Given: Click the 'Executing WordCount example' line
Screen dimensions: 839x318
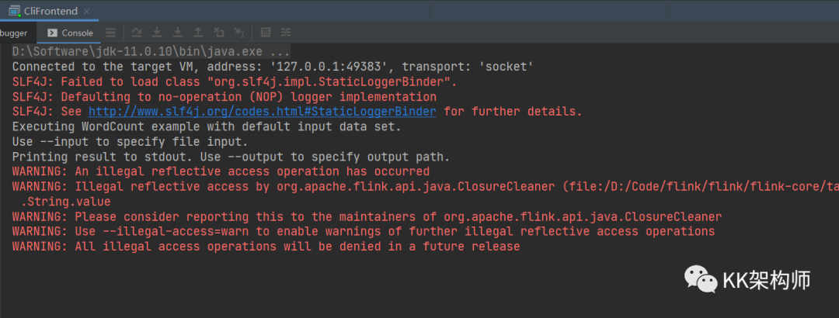Looking at the screenshot, I should [x=207, y=127].
